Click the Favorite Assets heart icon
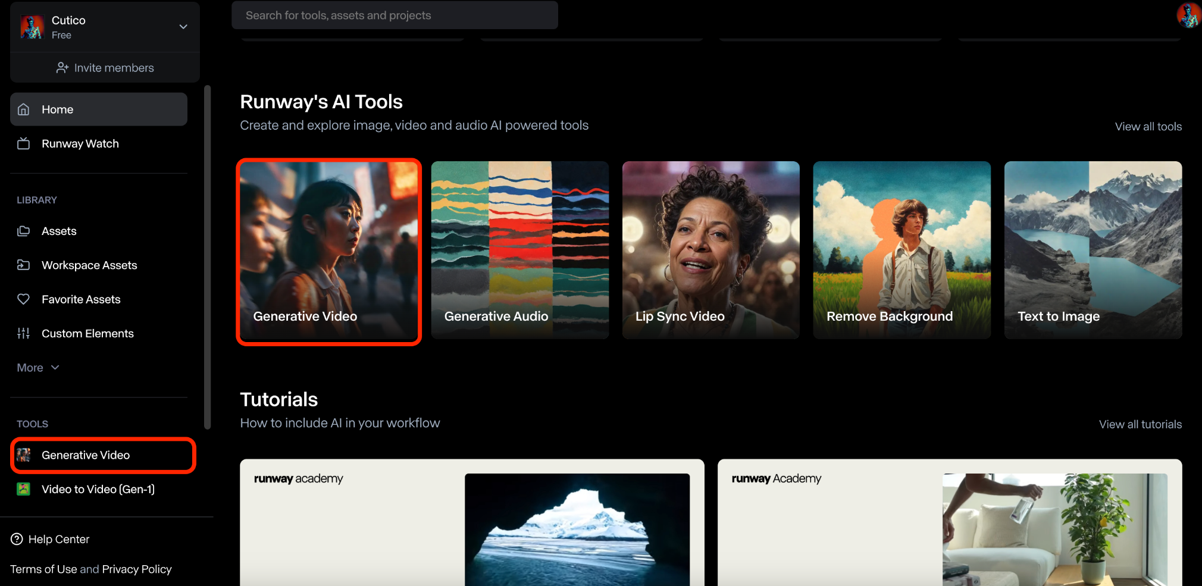This screenshot has height=586, width=1202. coord(24,299)
